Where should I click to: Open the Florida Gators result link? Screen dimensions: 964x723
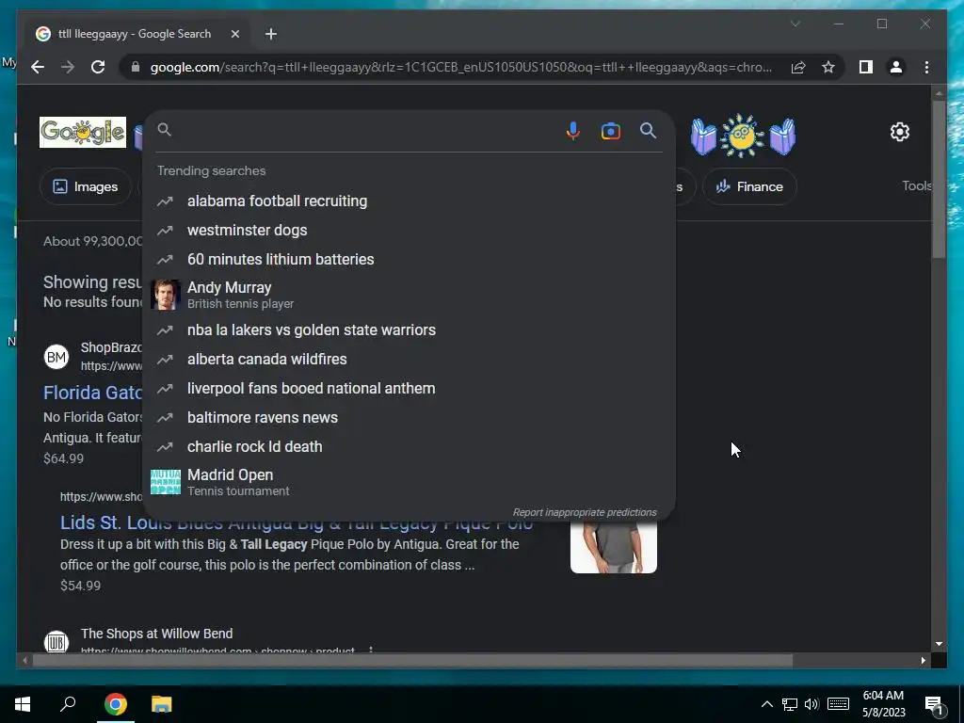point(93,393)
